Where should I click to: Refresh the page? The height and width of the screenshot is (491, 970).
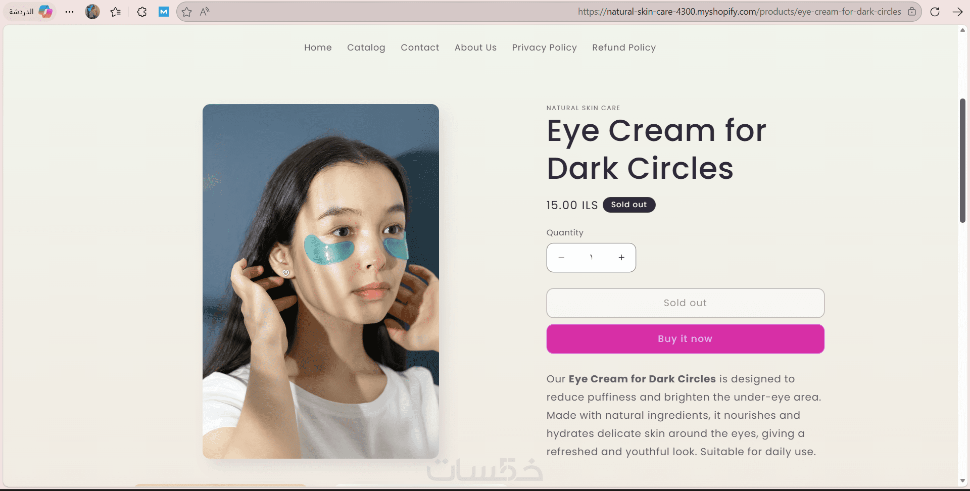coord(935,12)
